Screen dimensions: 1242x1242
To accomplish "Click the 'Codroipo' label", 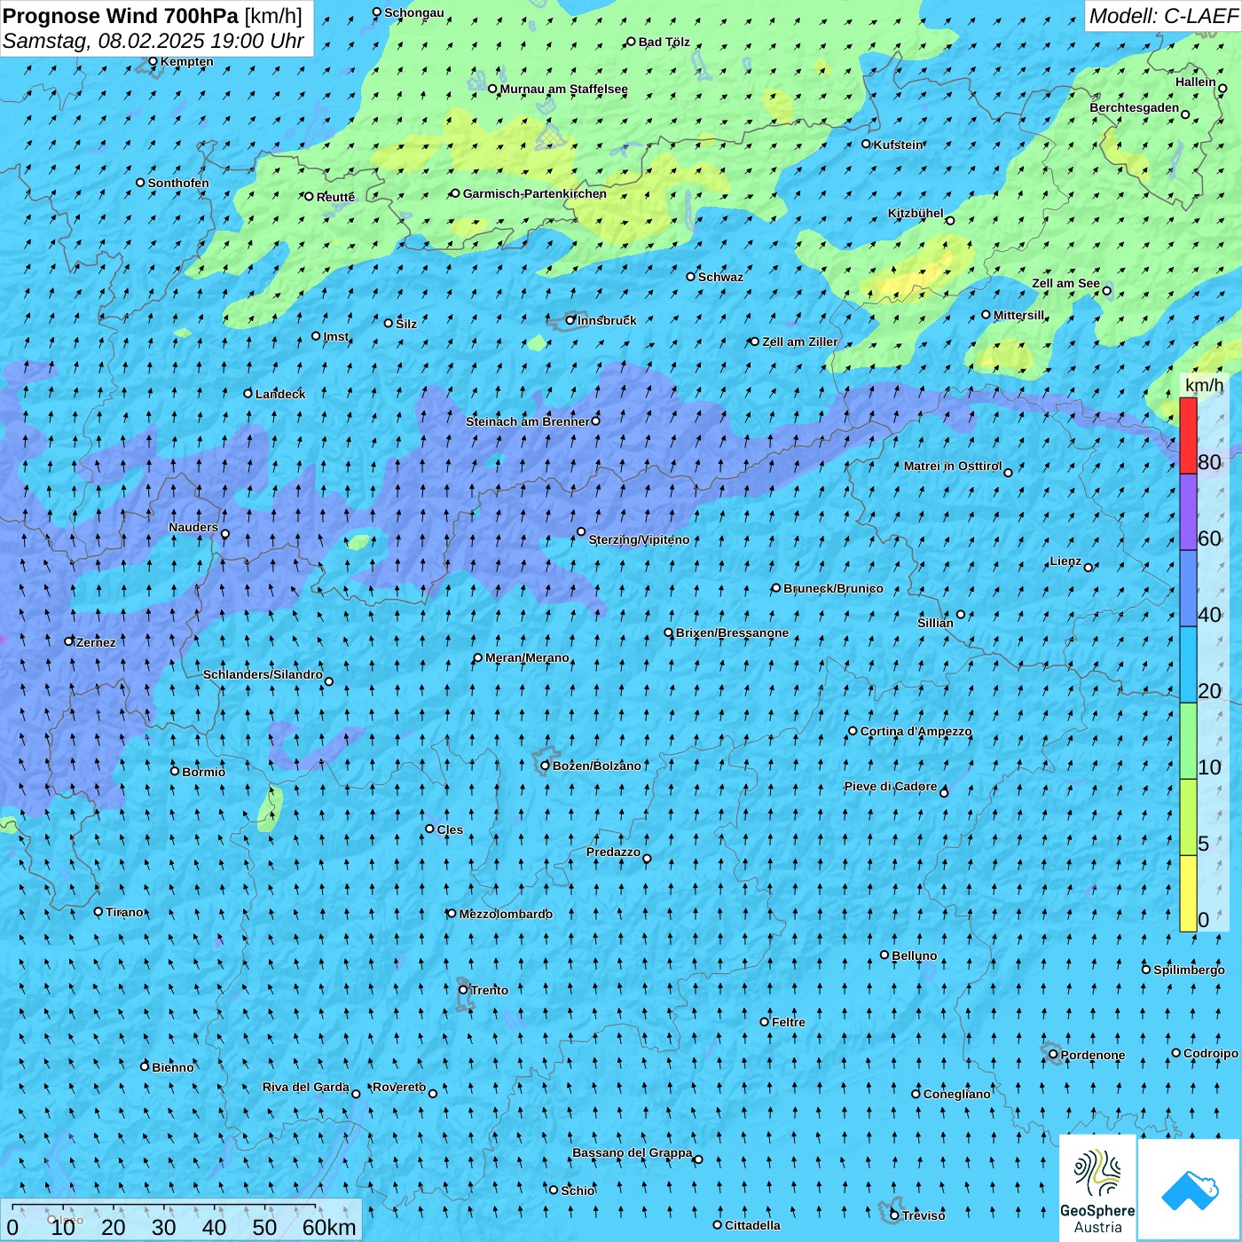I will coord(1210,1053).
